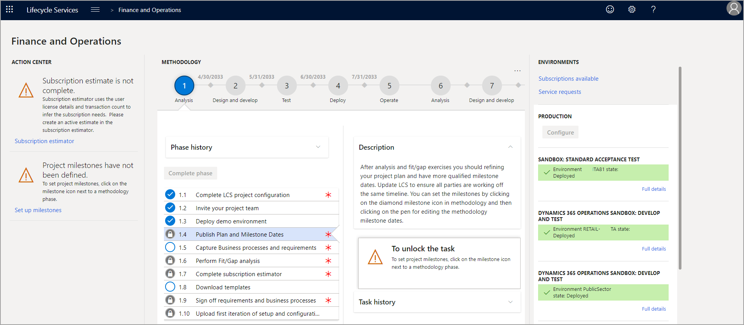Mark task 1.5 circle as complete
Image resolution: width=744 pixels, height=325 pixels.
coord(170,247)
